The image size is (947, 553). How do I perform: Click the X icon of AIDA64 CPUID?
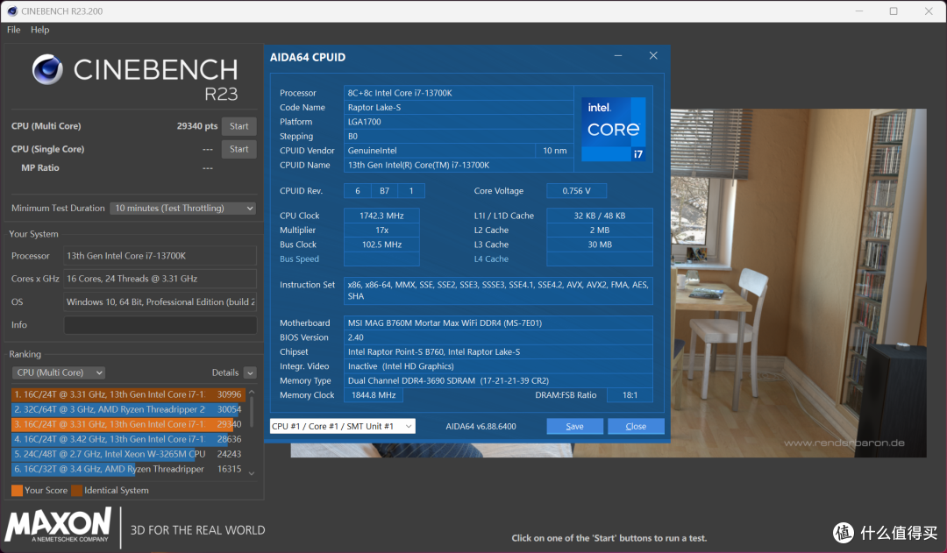point(653,55)
